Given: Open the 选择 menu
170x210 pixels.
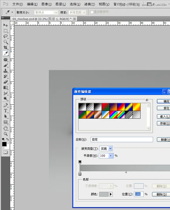Looking at the screenshot, I should point(75,4).
